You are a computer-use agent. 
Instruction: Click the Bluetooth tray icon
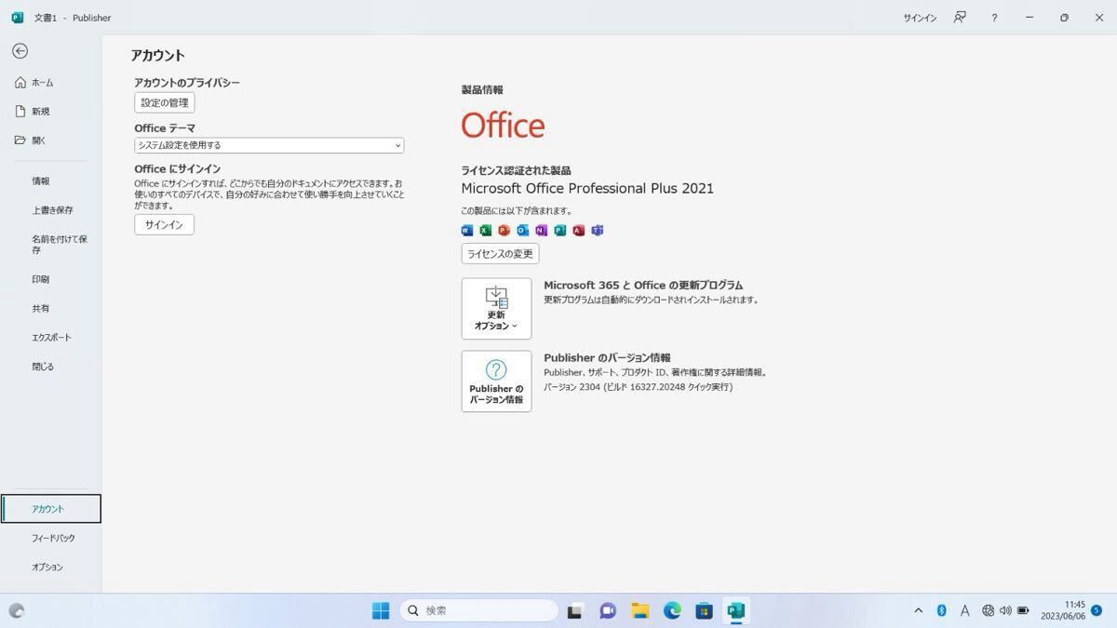point(941,611)
